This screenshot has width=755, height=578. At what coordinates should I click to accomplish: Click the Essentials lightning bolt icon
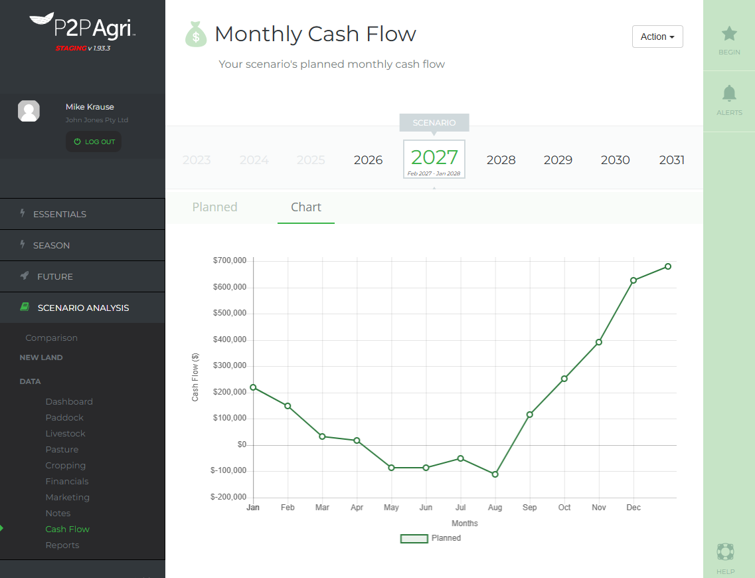(x=22, y=213)
